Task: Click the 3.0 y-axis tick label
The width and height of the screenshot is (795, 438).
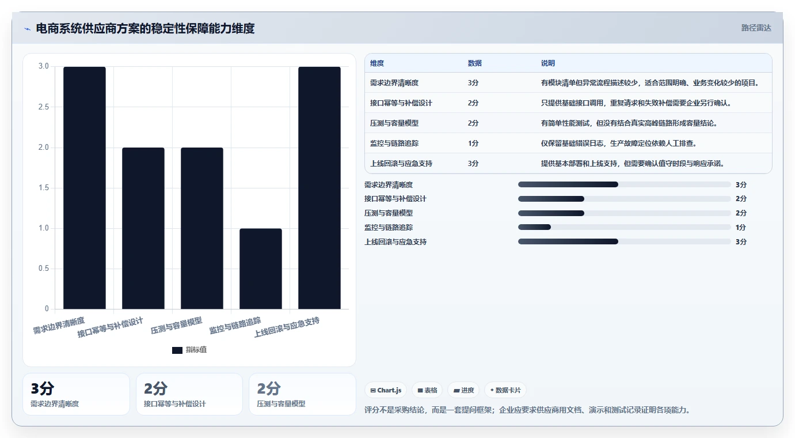Action: (x=44, y=66)
